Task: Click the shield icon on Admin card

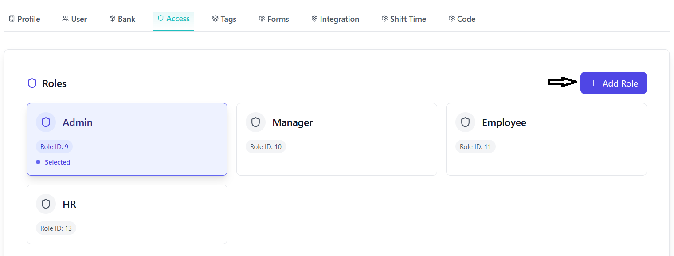Action: pyautogui.click(x=46, y=122)
